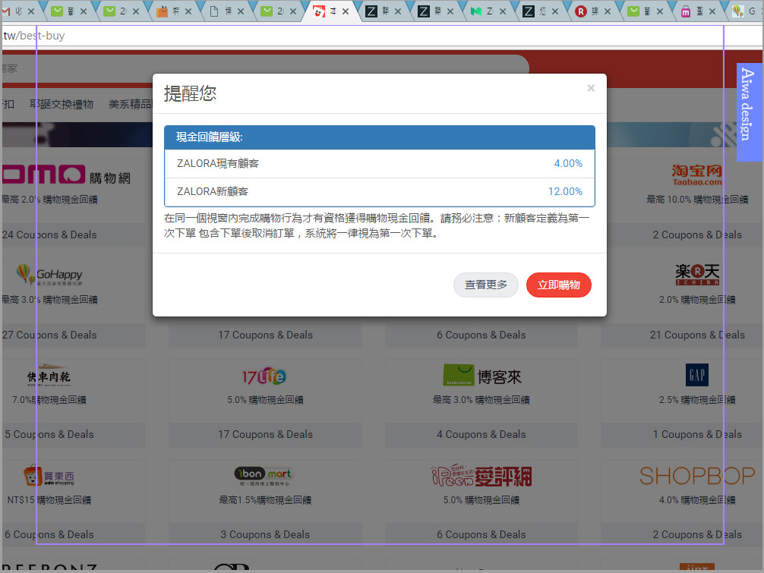Close the Rakuten R icon tab
Image resolution: width=764 pixels, height=573 pixels.
click(607, 11)
